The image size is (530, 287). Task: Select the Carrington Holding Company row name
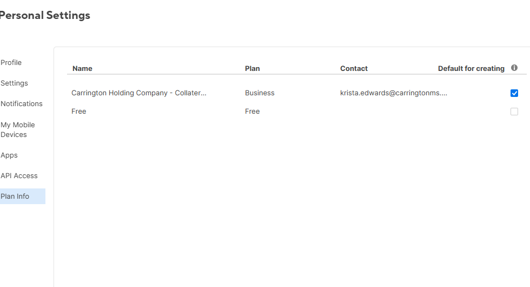[x=139, y=93]
